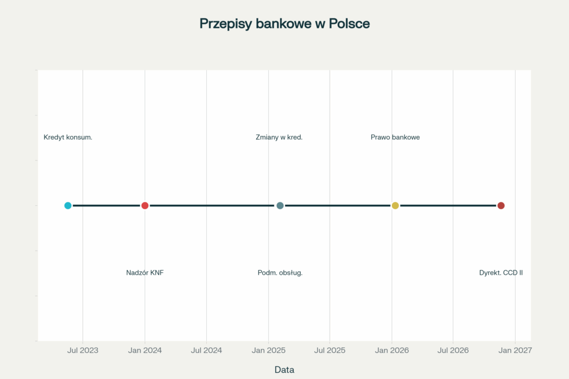Click the gray-teal marker near Jan 2025

[280, 205]
